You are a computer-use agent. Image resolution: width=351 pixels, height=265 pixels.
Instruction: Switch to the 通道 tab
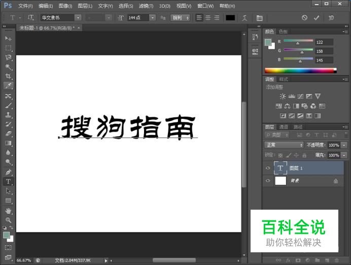(283, 127)
